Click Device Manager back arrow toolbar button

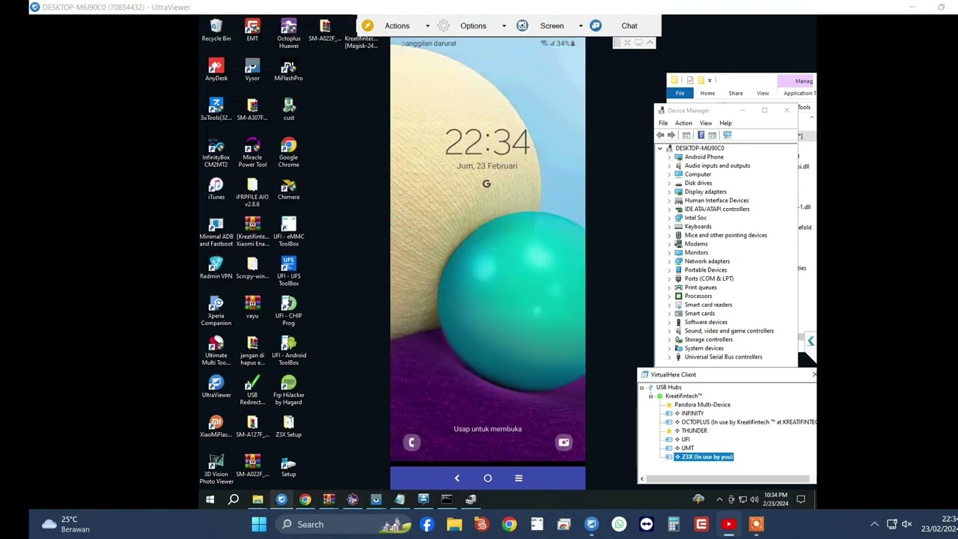point(660,135)
